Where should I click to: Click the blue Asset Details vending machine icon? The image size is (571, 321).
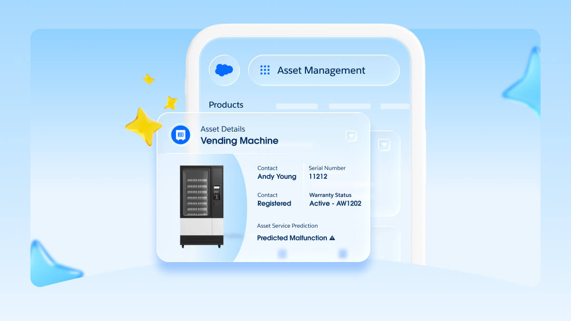pyautogui.click(x=180, y=135)
